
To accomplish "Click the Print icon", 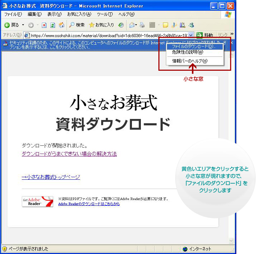I will tap(142, 25).
